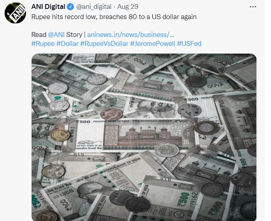Open the @ani_digital handle
The width and height of the screenshot is (271, 221).
[x=94, y=7]
